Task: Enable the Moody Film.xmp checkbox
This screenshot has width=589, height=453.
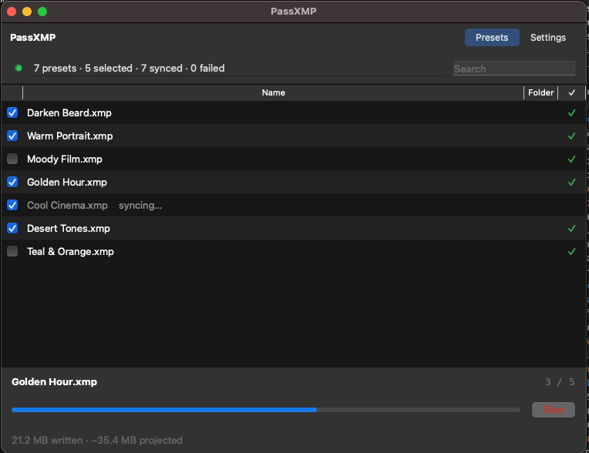Action: [x=12, y=159]
